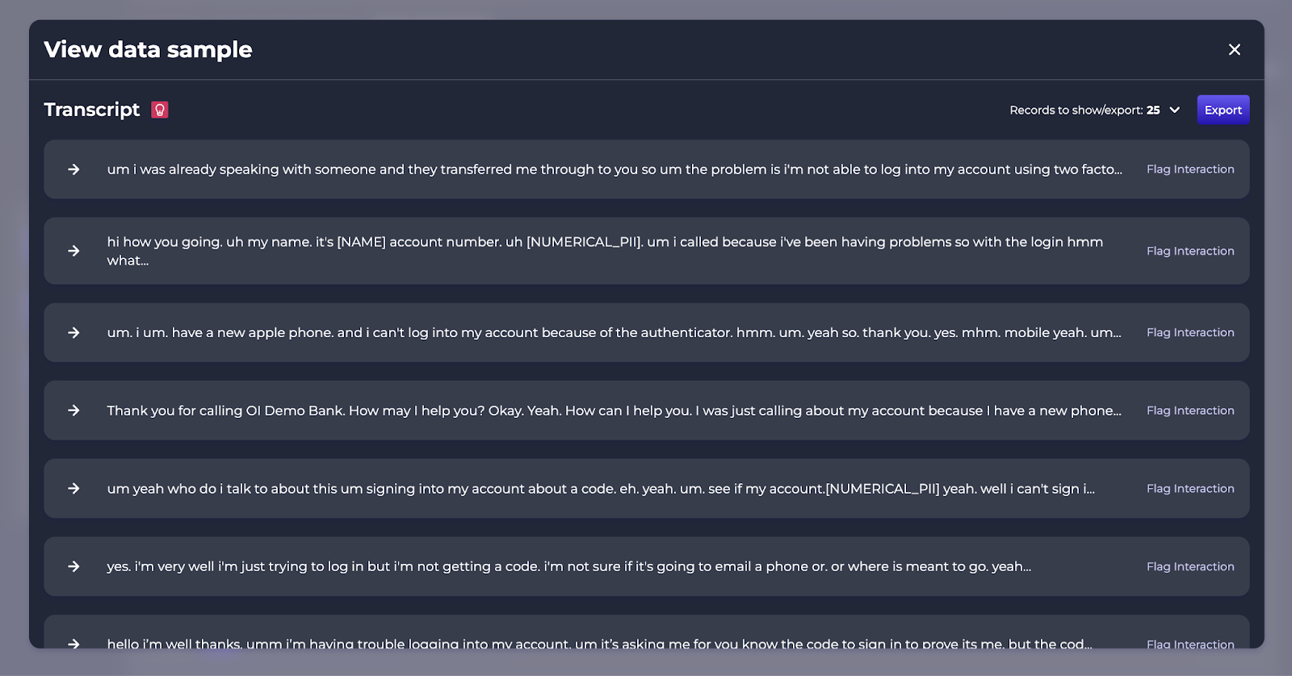Click the records count value 25

click(1153, 111)
